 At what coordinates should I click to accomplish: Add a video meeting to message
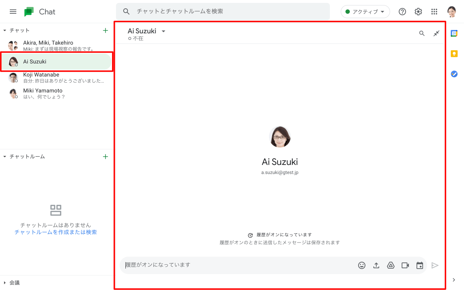pyautogui.click(x=405, y=265)
